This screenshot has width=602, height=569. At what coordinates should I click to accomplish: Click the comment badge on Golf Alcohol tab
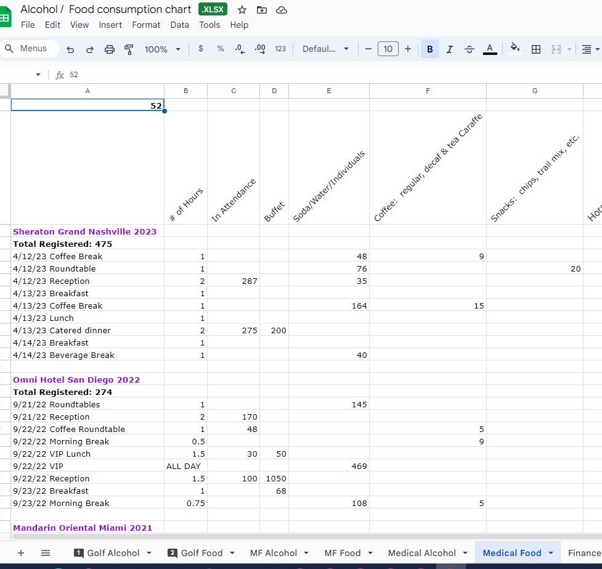(79, 553)
